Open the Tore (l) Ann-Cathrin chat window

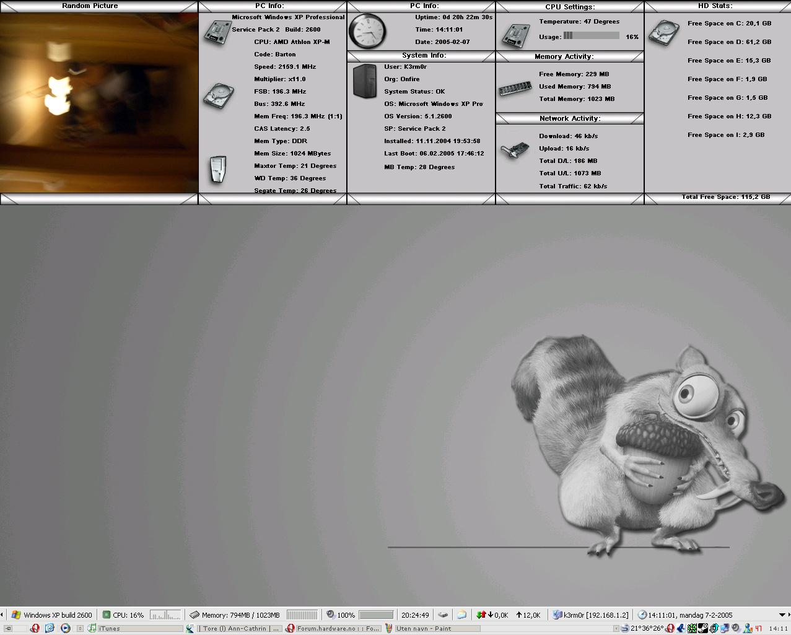tap(234, 629)
